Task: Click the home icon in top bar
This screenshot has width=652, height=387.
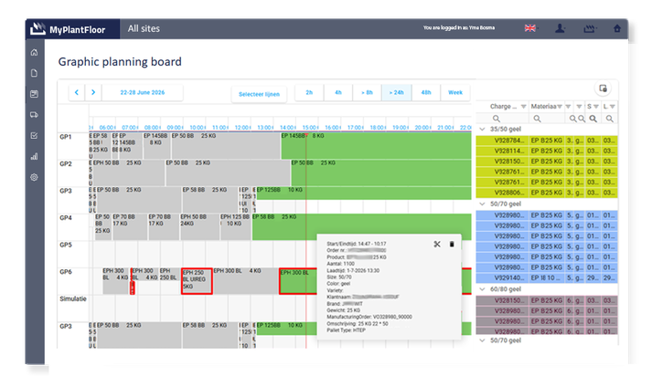Action: click(617, 28)
